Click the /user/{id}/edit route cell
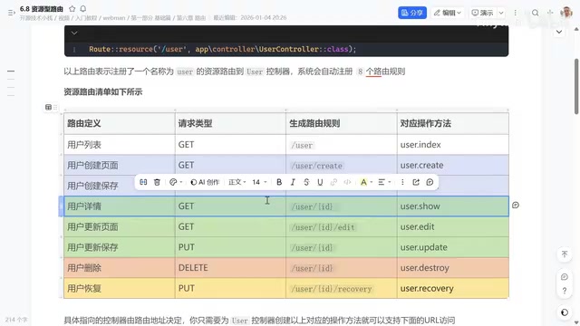 click(341, 227)
